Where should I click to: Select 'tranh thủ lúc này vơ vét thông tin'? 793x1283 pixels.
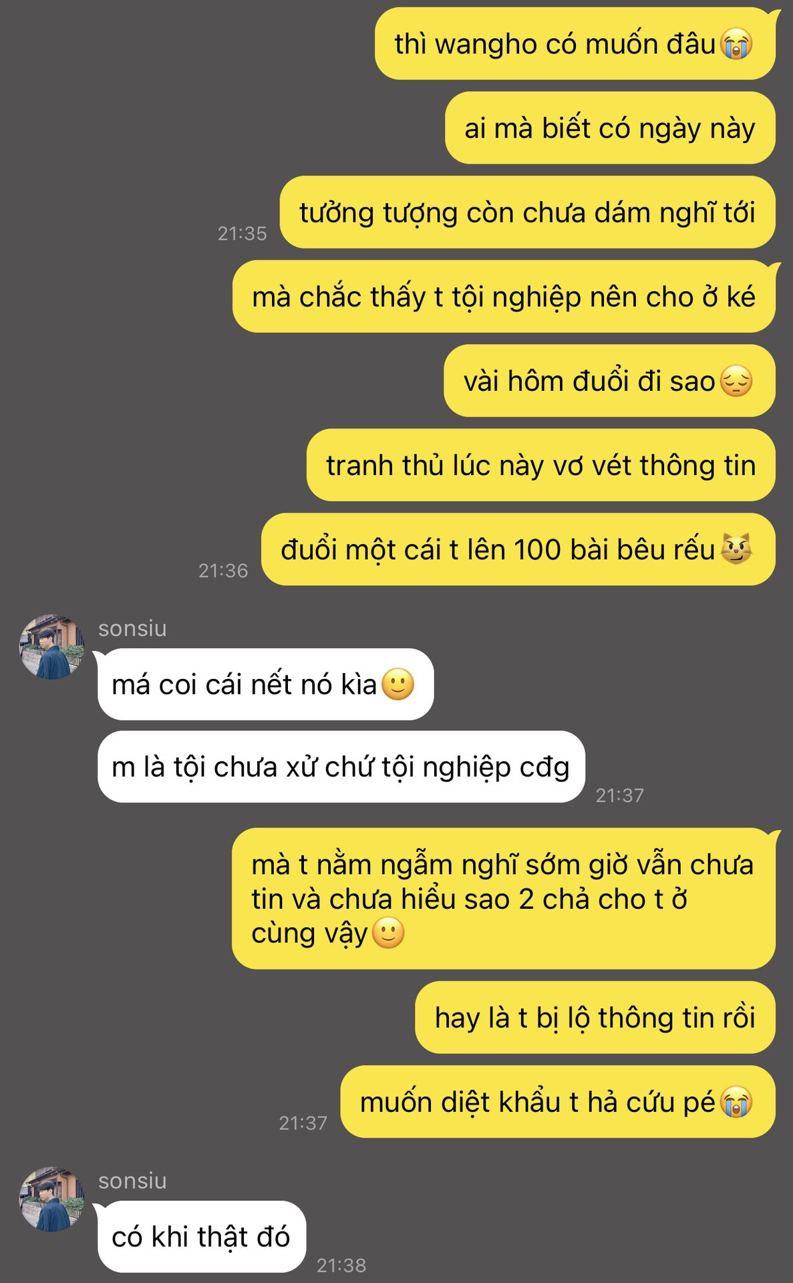540,465
